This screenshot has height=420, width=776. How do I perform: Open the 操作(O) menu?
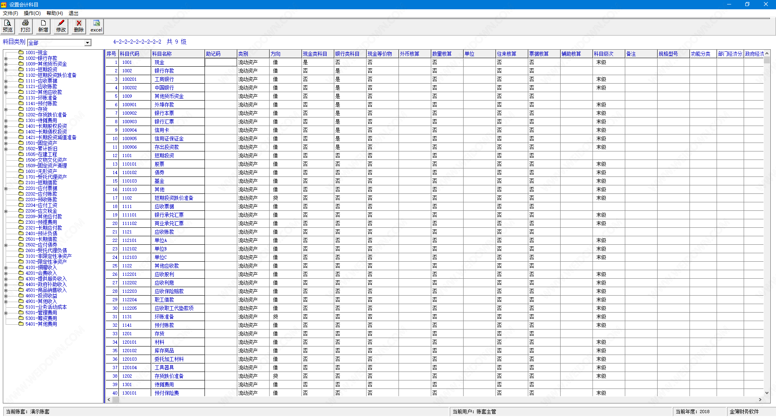click(32, 13)
